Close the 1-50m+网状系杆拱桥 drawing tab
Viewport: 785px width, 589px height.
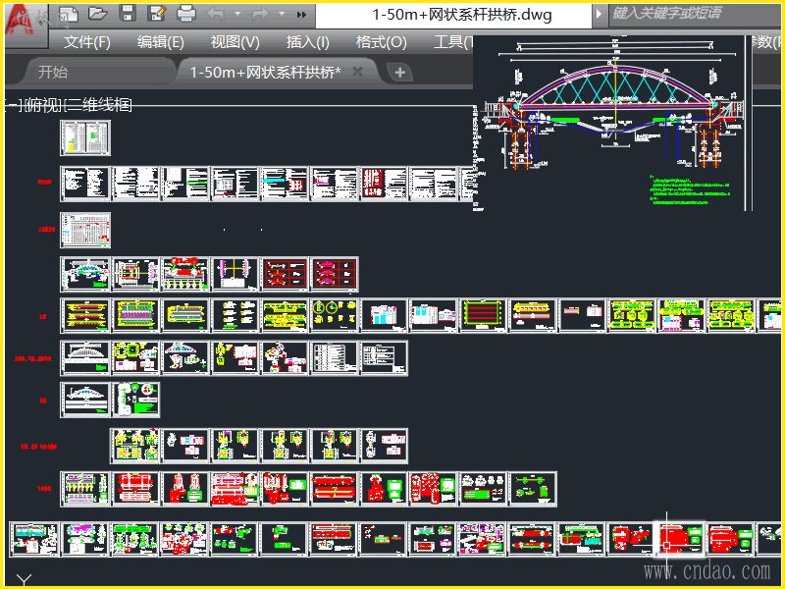tap(357, 72)
